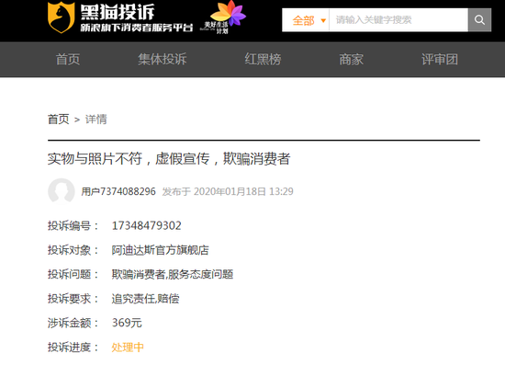Image resolution: width=505 pixels, height=365 pixels.
Task: Click the magnifier search button
Action: [x=479, y=20]
